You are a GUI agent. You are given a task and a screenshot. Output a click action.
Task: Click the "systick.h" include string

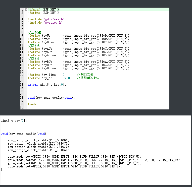coord(53,23)
